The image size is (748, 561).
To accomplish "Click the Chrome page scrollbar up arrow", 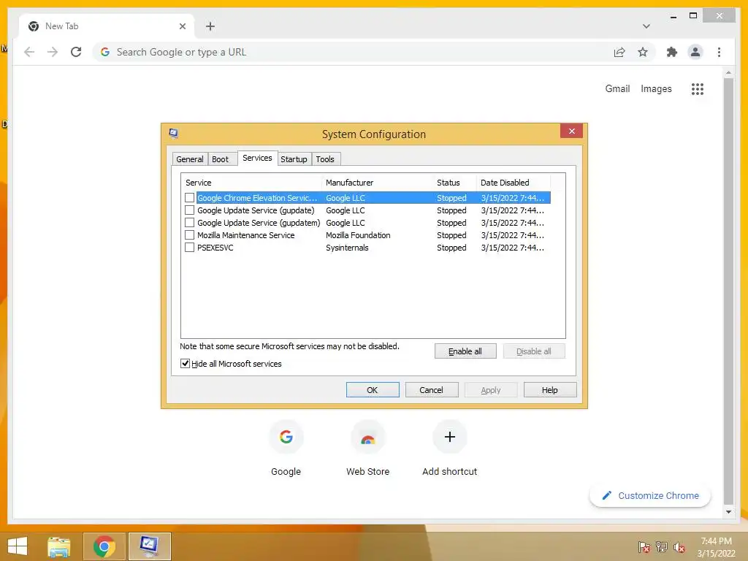I will (x=728, y=72).
